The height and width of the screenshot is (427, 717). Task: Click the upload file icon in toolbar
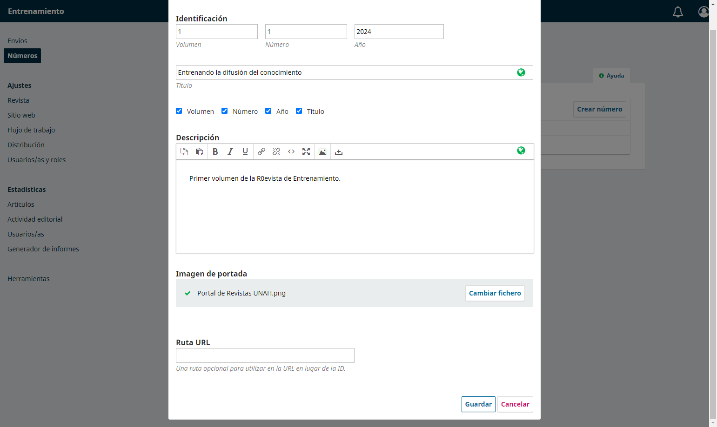(339, 151)
